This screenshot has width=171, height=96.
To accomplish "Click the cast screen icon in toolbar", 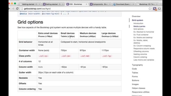I will [x=159, y=9].
